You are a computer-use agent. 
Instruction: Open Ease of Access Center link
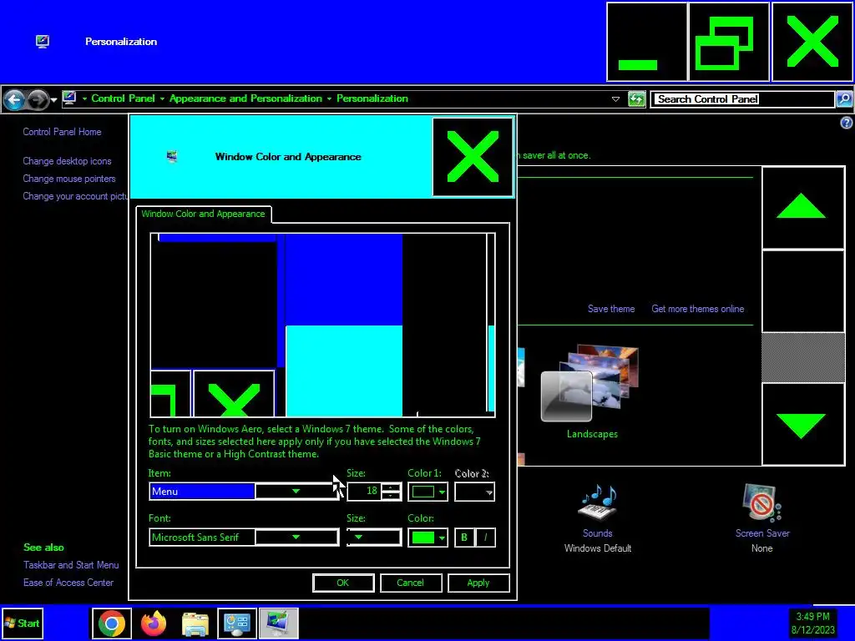(x=68, y=583)
